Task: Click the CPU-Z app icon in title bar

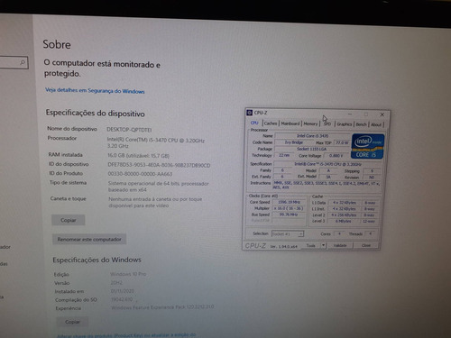Action: pyautogui.click(x=249, y=113)
